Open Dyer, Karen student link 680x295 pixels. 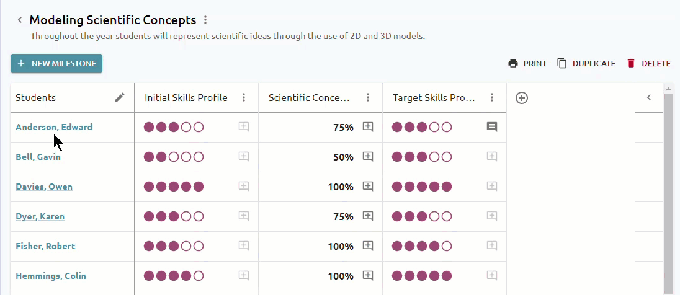[x=40, y=216]
